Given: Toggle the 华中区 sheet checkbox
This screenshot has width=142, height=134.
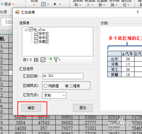Looking at the screenshot, I should [36, 38].
